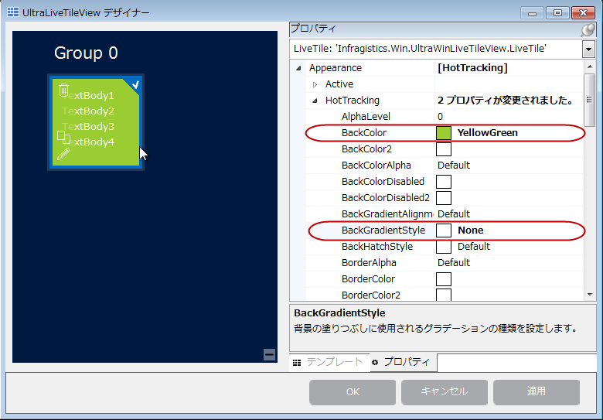Click the BackGradientStyle preview box
The image size is (603, 420).
pyautogui.click(x=444, y=230)
